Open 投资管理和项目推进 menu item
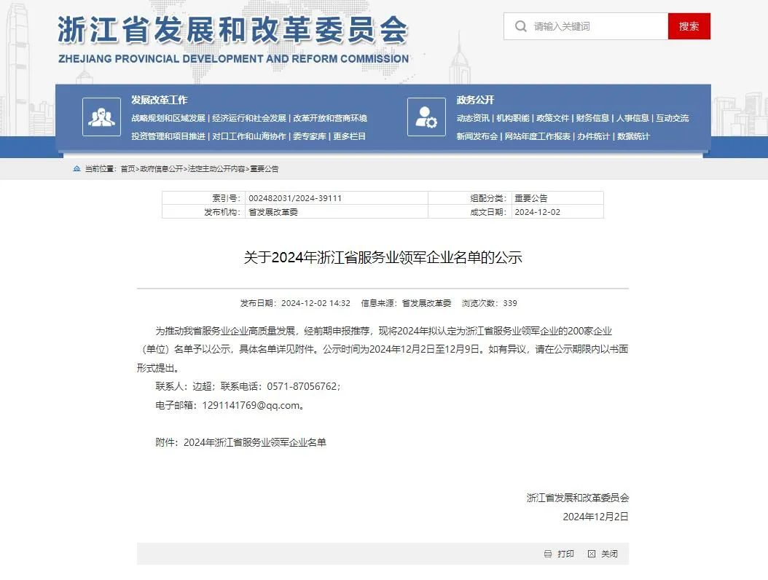 pyautogui.click(x=168, y=136)
